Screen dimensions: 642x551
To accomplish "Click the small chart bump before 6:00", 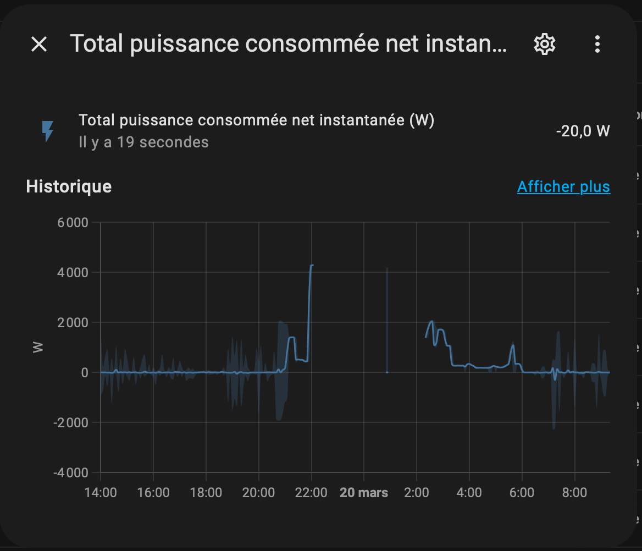I will (x=513, y=346).
